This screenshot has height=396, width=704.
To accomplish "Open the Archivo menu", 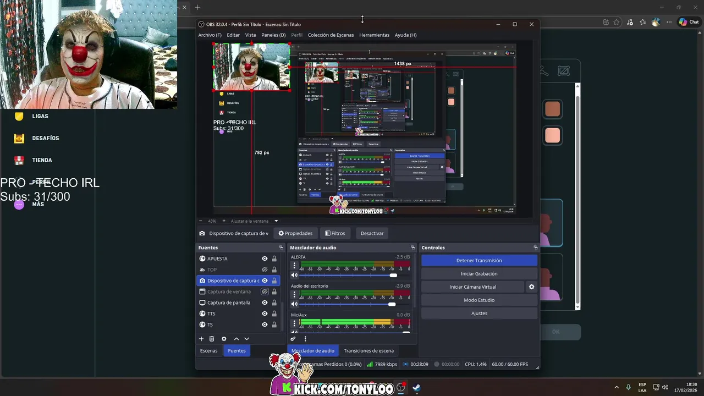I will pyautogui.click(x=210, y=35).
